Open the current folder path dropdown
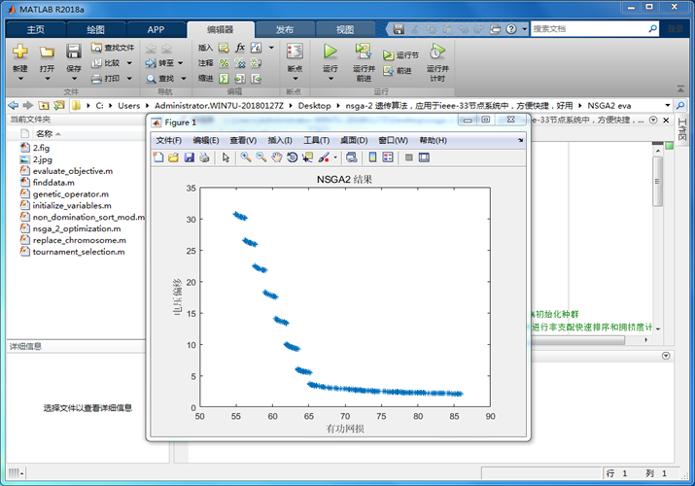 pyautogui.click(x=668, y=105)
